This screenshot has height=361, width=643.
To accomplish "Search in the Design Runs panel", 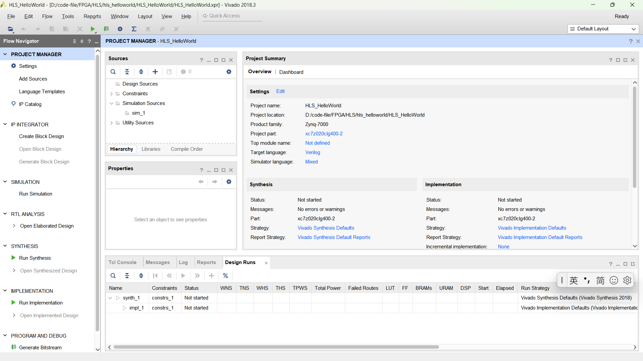I will [113, 276].
